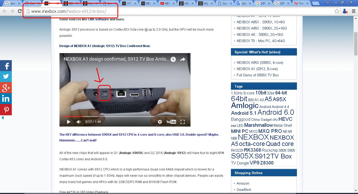Open NEXBOX A95X : S905X, 1G+8G link

tap(261, 22)
